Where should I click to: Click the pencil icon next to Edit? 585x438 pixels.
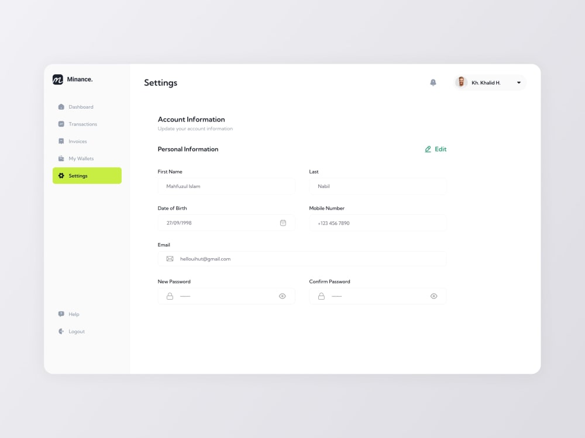tap(428, 149)
